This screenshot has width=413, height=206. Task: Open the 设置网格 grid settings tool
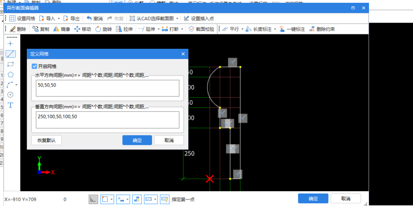[x=22, y=18]
